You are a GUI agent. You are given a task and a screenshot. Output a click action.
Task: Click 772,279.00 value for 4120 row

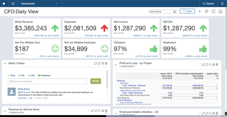coord(167,86)
